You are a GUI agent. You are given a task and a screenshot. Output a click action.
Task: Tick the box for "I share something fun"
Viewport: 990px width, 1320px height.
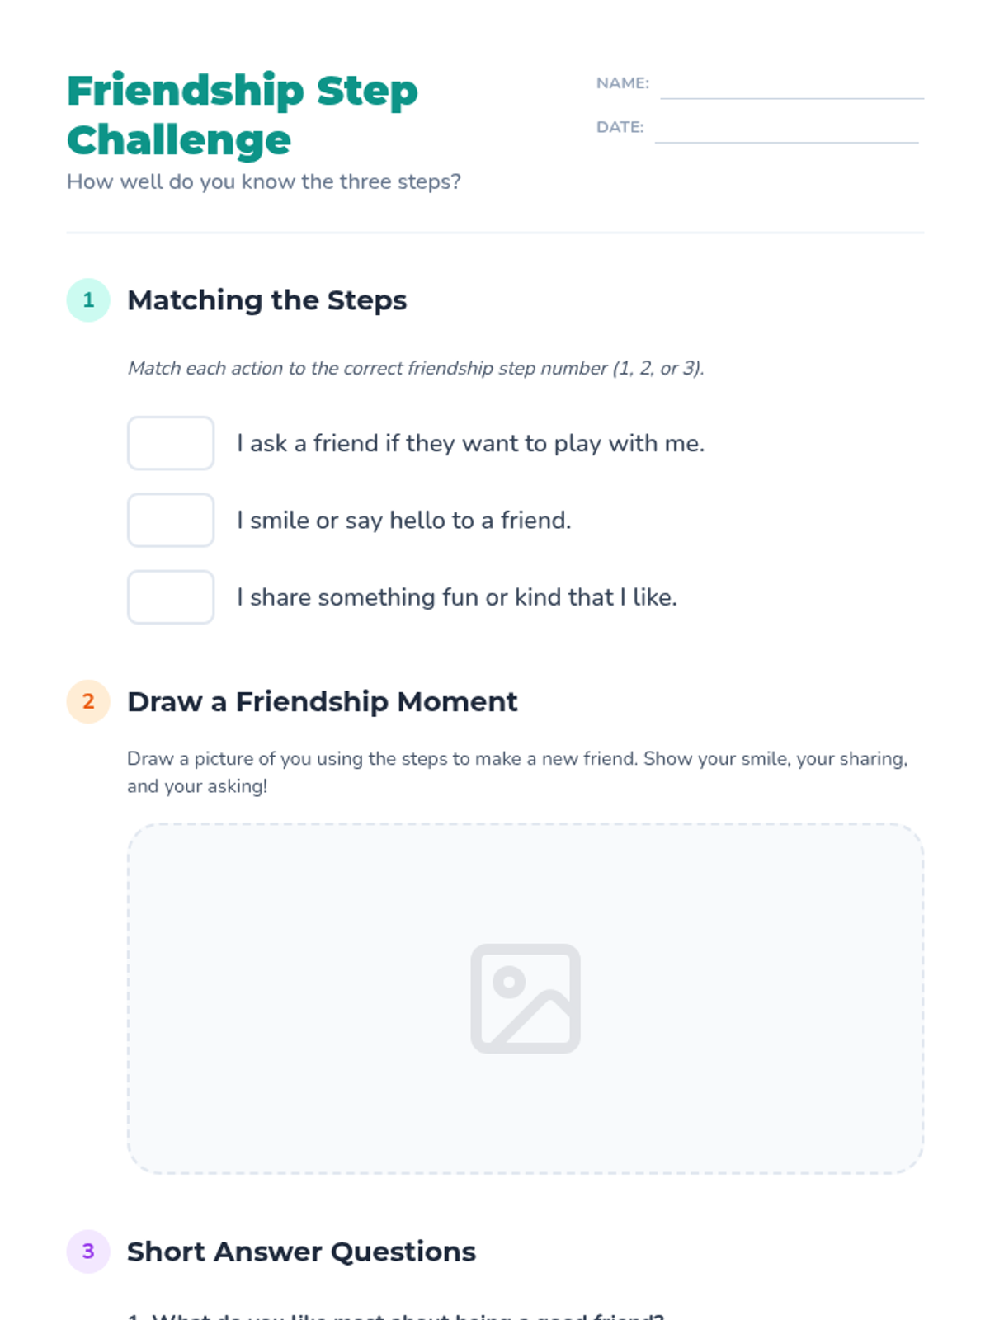(x=171, y=597)
